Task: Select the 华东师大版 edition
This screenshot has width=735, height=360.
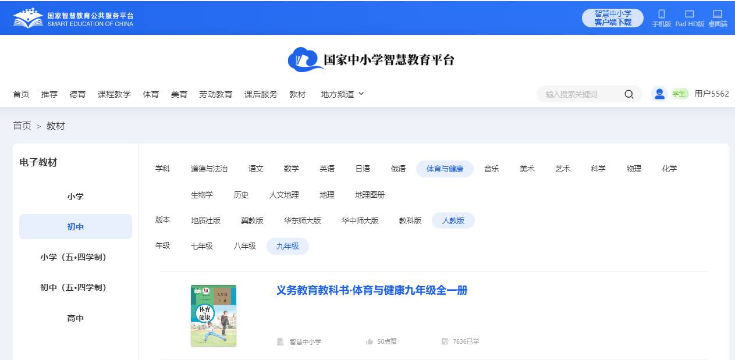Action: [x=303, y=220]
